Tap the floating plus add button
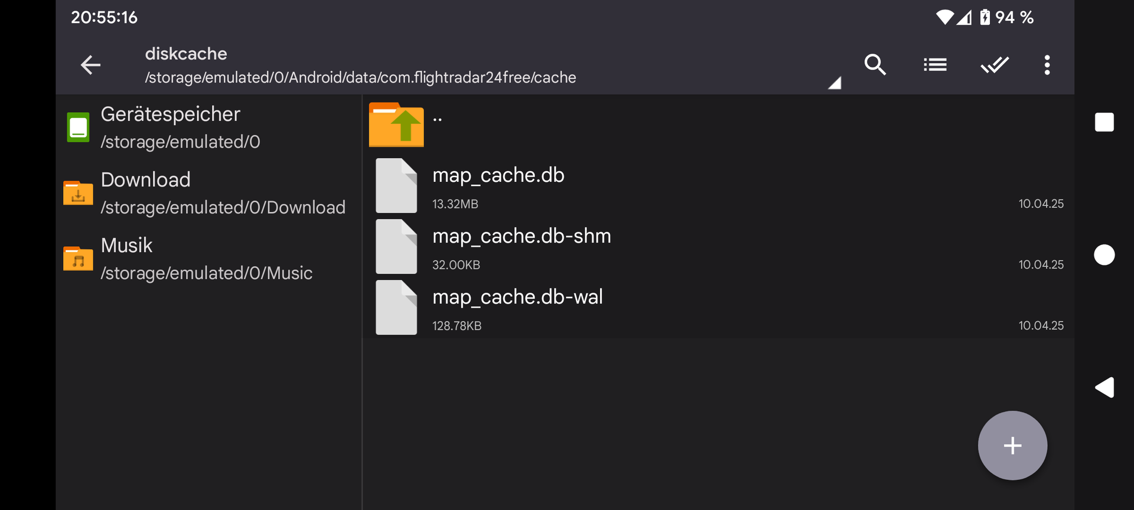This screenshot has height=510, width=1134. pos(1012,446)
